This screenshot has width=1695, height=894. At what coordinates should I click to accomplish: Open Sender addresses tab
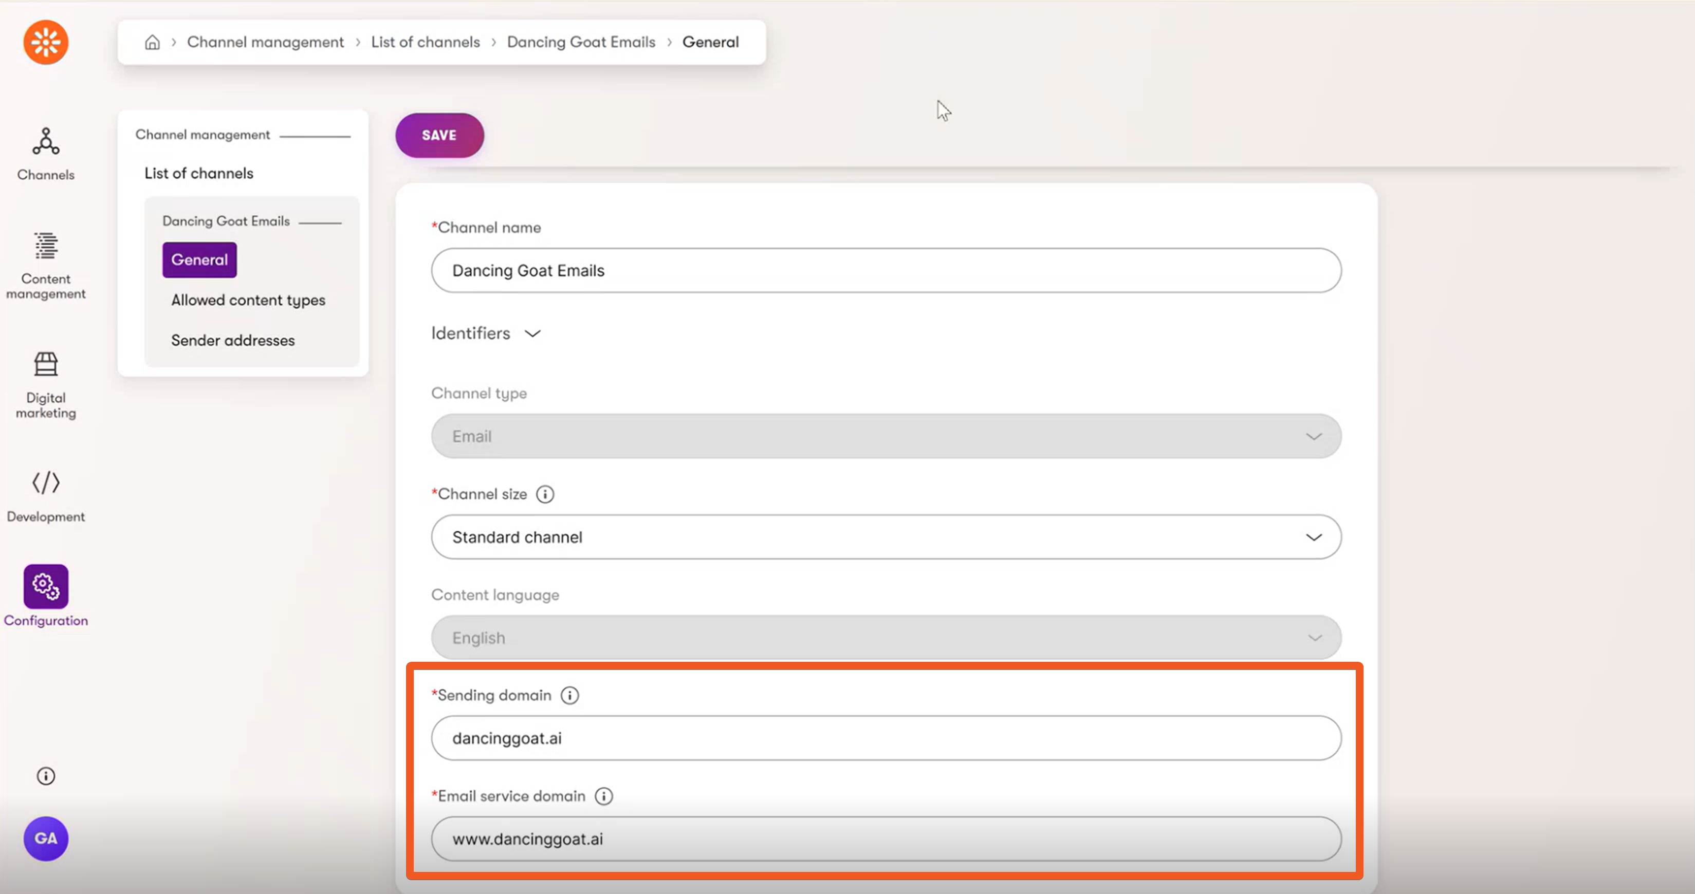[x=233, y=340]
